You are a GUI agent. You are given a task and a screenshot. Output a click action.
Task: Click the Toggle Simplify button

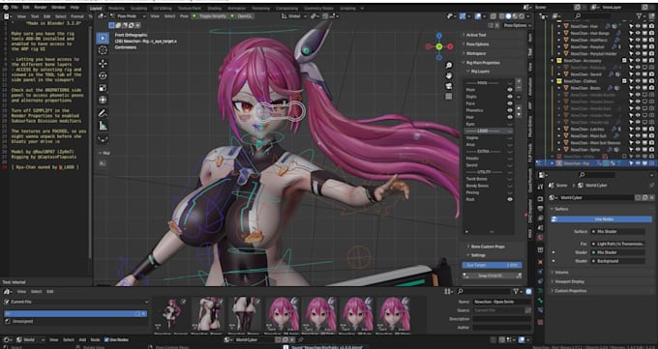[x=212, y=15]
